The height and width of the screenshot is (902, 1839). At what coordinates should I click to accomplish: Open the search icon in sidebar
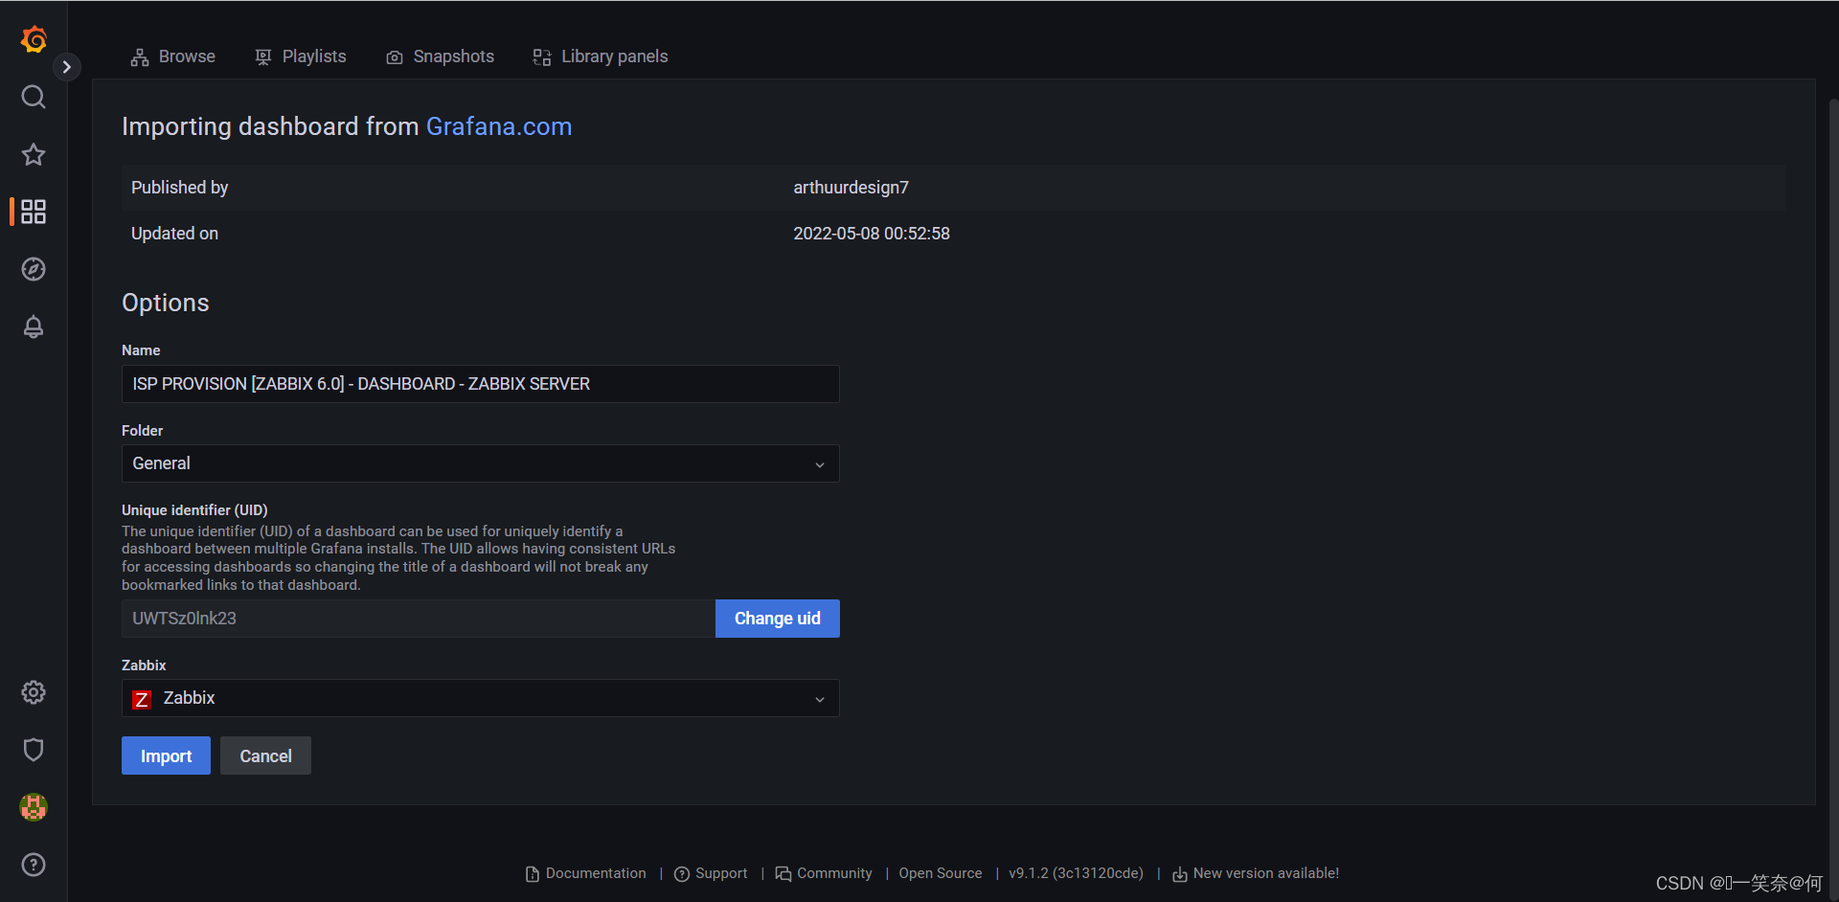(x=34, y=97)
